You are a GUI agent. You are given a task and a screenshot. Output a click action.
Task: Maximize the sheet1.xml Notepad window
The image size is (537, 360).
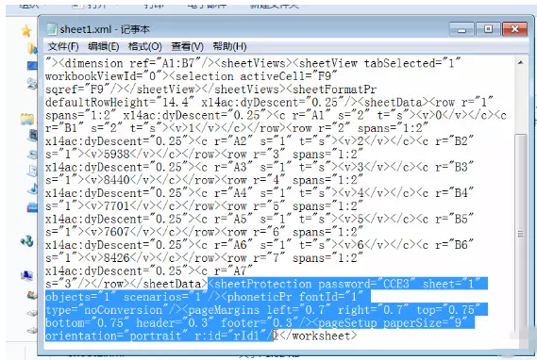click(488, 29)
